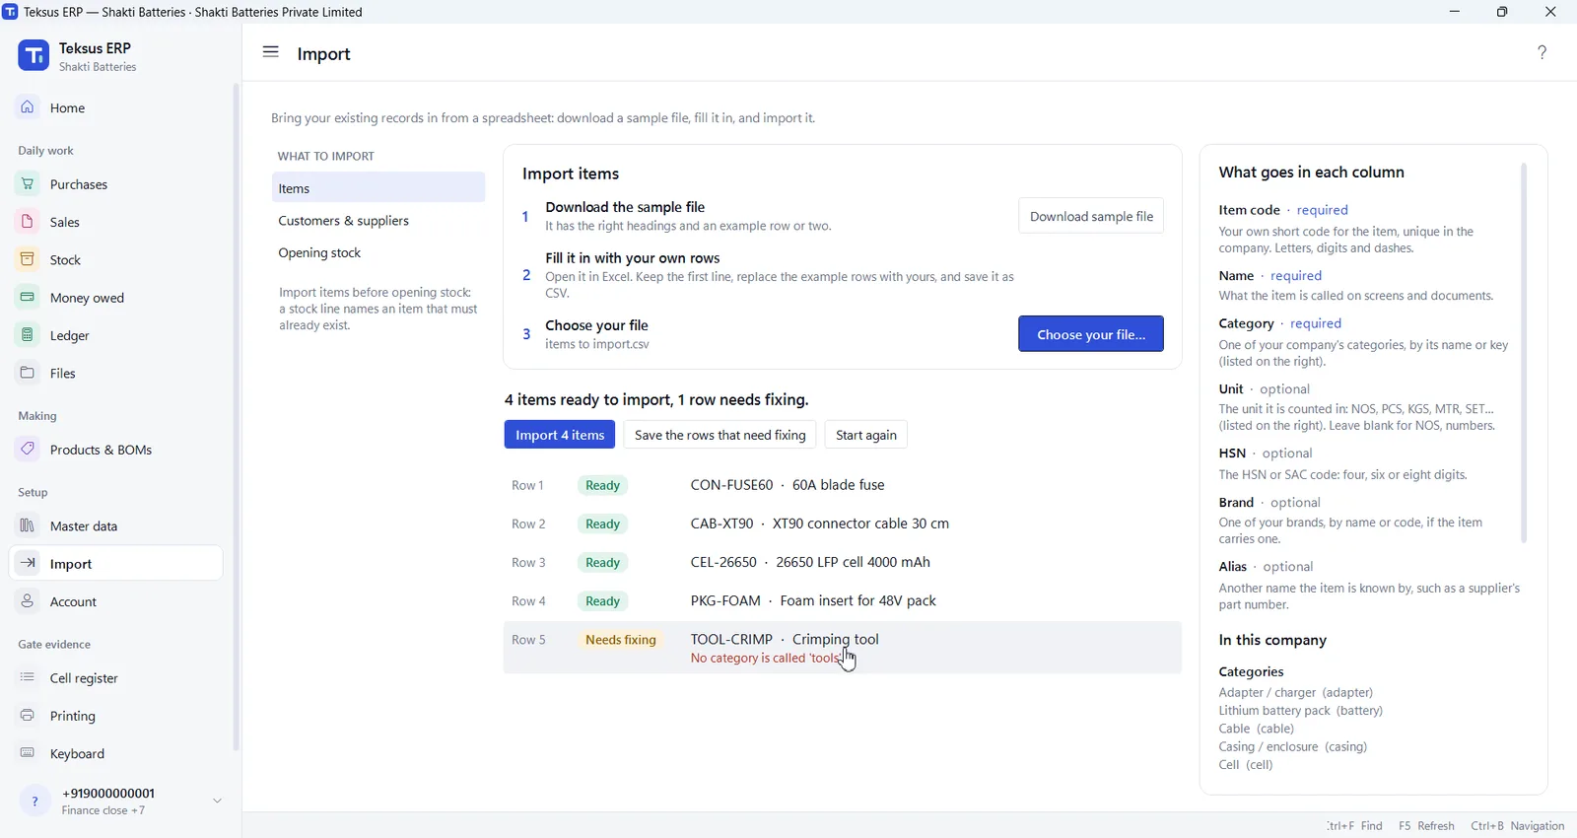Select Items under What to Import
Screen dimensions: 1577x838
pyautogui.click(x=378, y=187)
